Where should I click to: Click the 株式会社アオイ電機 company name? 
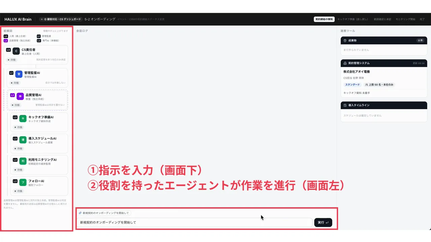(357, 72)
